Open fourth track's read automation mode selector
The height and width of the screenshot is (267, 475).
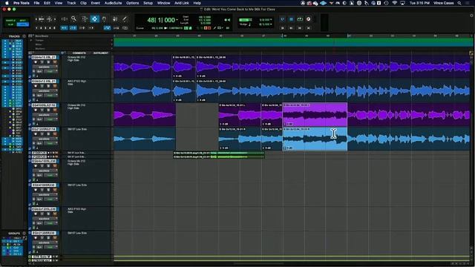click(x=51, y=143)
